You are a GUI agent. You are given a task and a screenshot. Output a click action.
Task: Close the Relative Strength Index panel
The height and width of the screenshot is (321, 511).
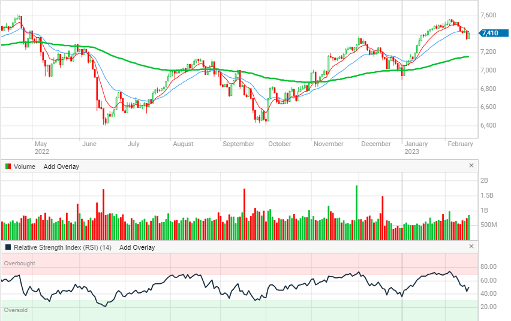click(471, 246)
